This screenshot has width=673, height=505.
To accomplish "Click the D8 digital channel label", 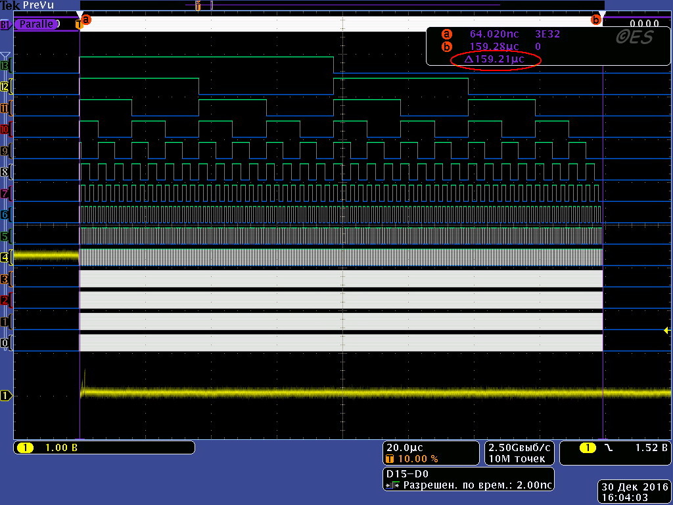I will point(5,172).
